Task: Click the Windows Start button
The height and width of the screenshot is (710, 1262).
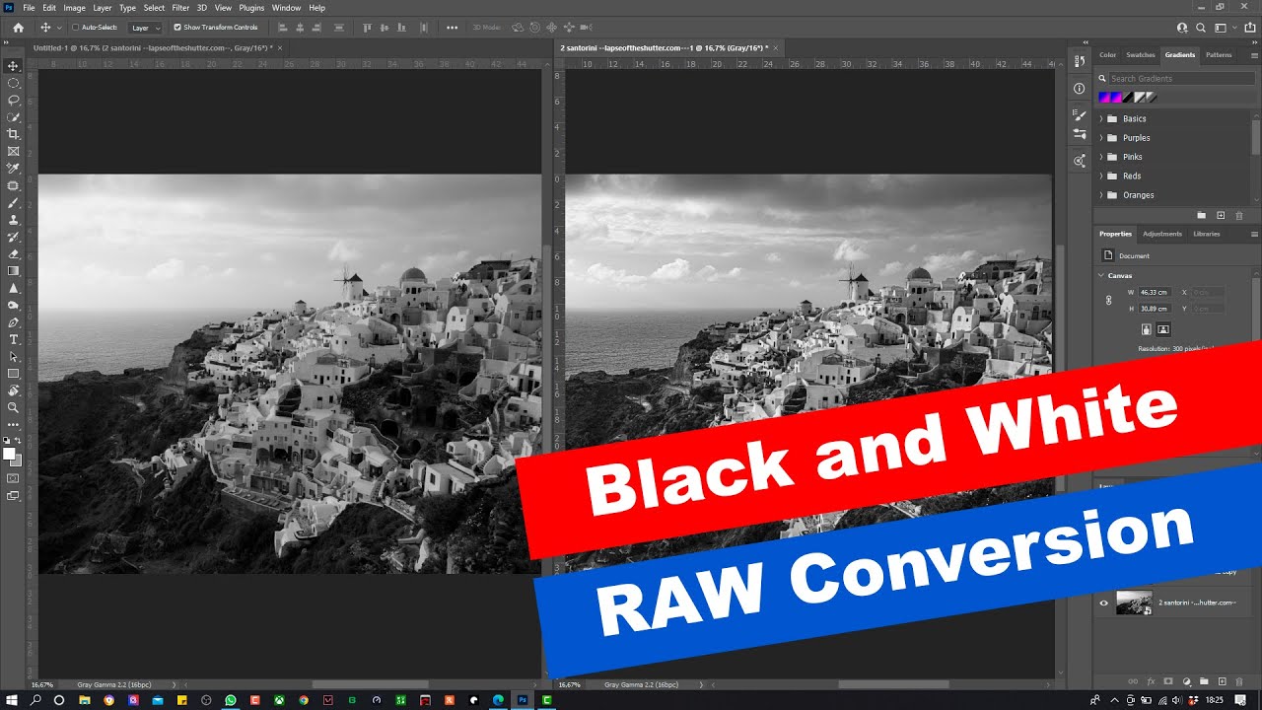Action: click(12, 700)
